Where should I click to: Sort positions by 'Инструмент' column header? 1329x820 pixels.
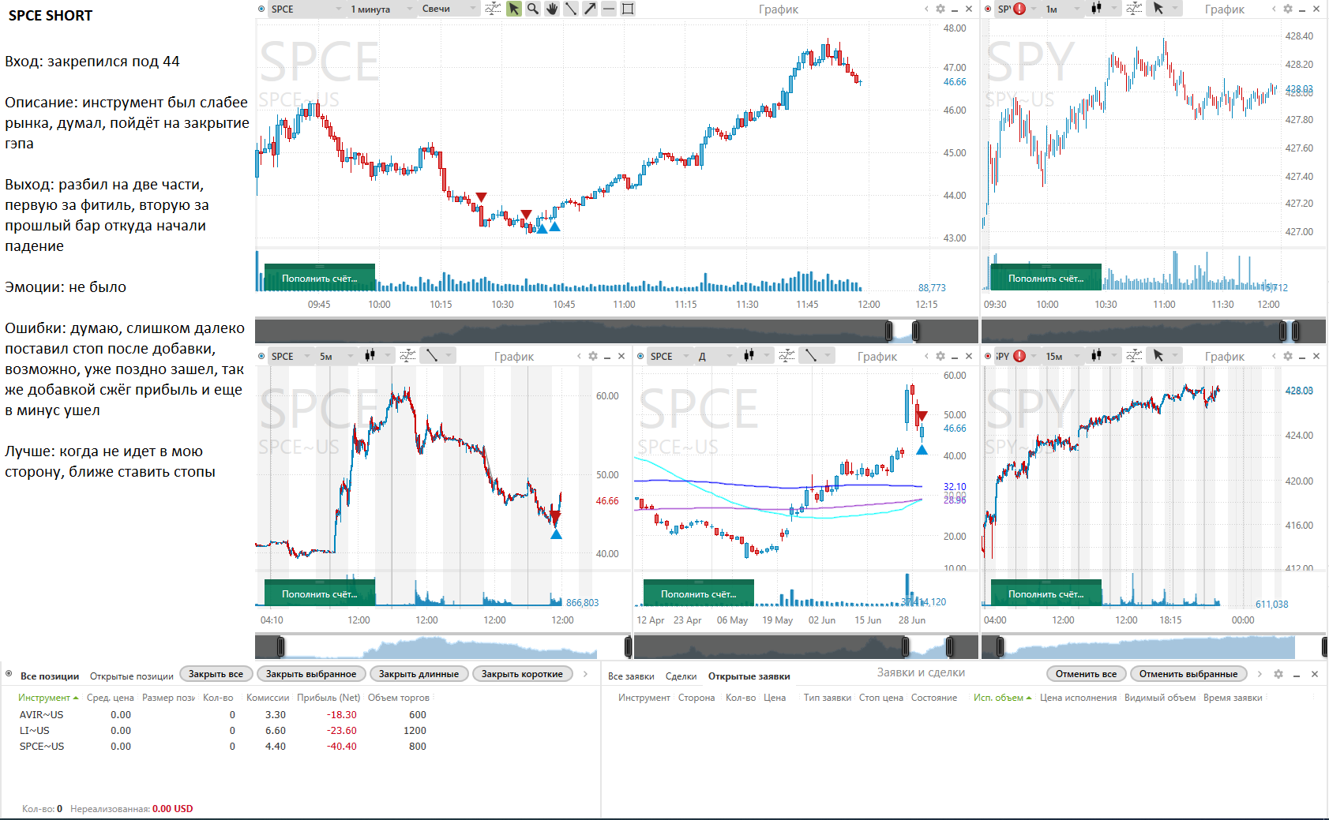pyautogui.click(x=48, y=698)
